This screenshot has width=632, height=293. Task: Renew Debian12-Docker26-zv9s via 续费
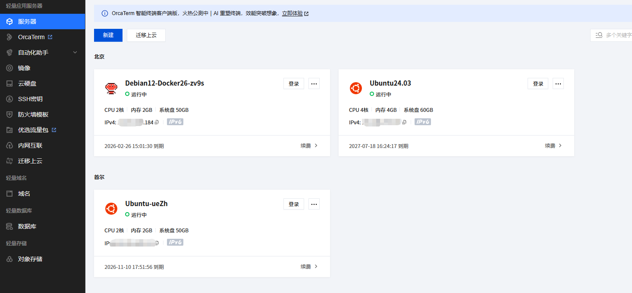(309, 146)
